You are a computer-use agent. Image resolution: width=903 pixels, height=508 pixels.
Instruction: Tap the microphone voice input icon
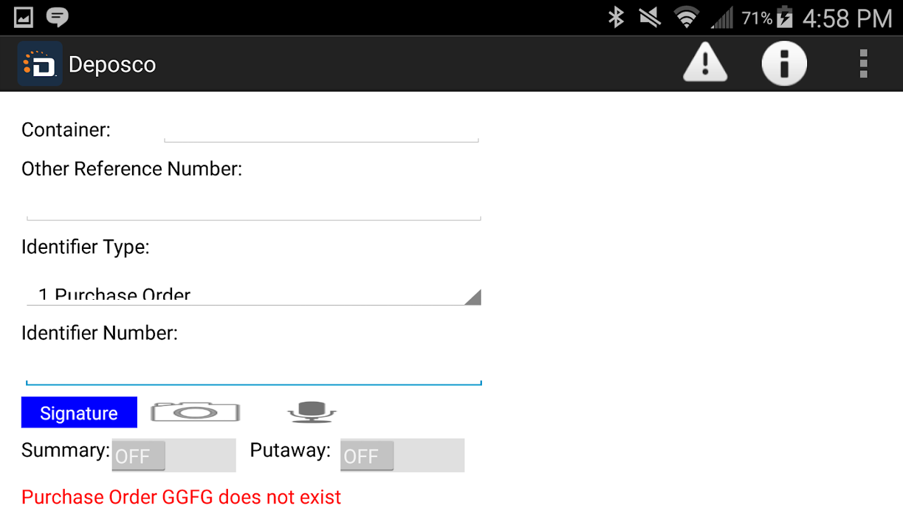[312, 412]
